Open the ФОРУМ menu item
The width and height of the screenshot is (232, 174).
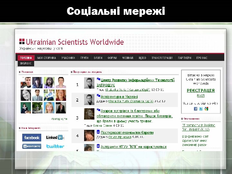(x=112, y=58)
